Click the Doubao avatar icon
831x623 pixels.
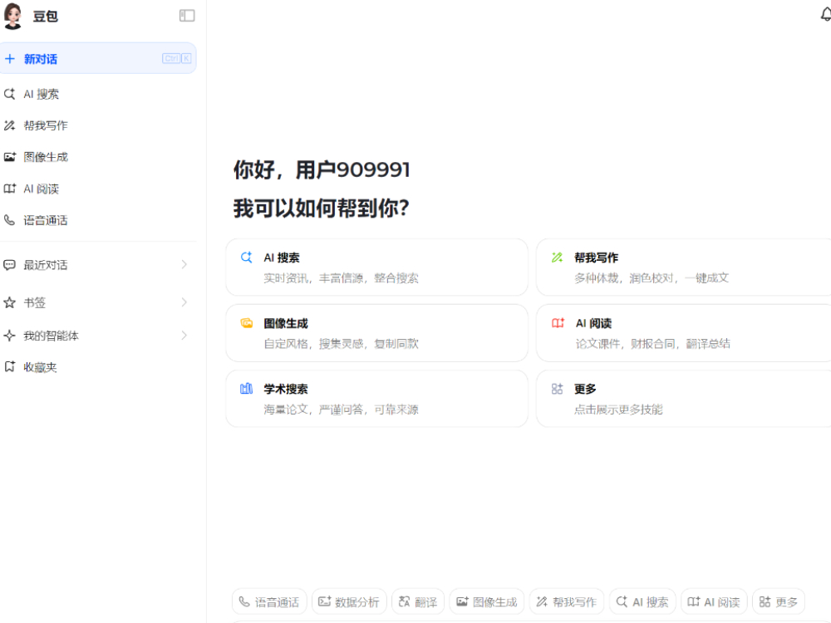pos(12,16)
